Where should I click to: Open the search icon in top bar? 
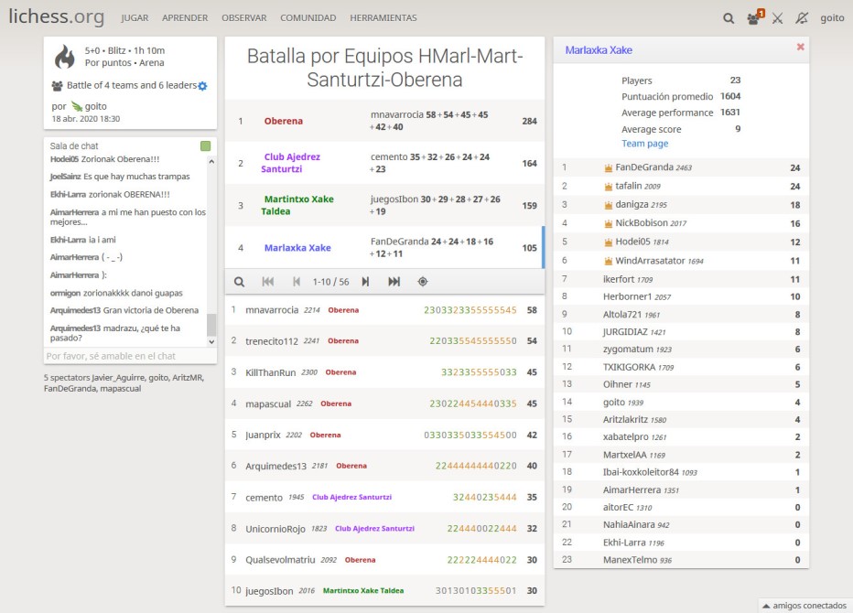point(729,17)
